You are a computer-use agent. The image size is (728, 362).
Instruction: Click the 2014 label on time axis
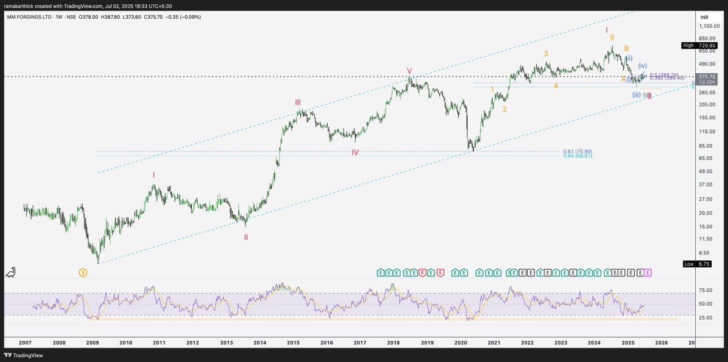260,343
